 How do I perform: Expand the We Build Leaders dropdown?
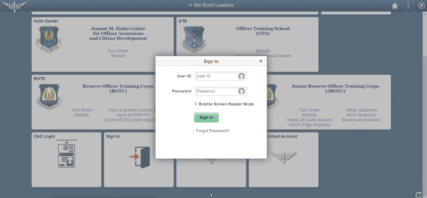[211, 5]
